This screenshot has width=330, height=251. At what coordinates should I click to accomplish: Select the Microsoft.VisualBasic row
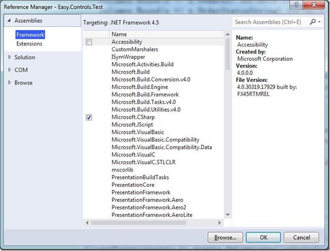click(x=138, y=132)
